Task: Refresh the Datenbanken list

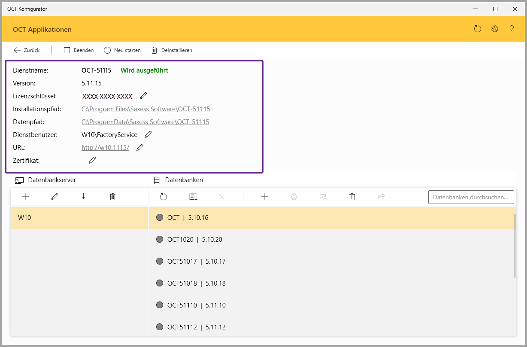Action: [164, 197]
